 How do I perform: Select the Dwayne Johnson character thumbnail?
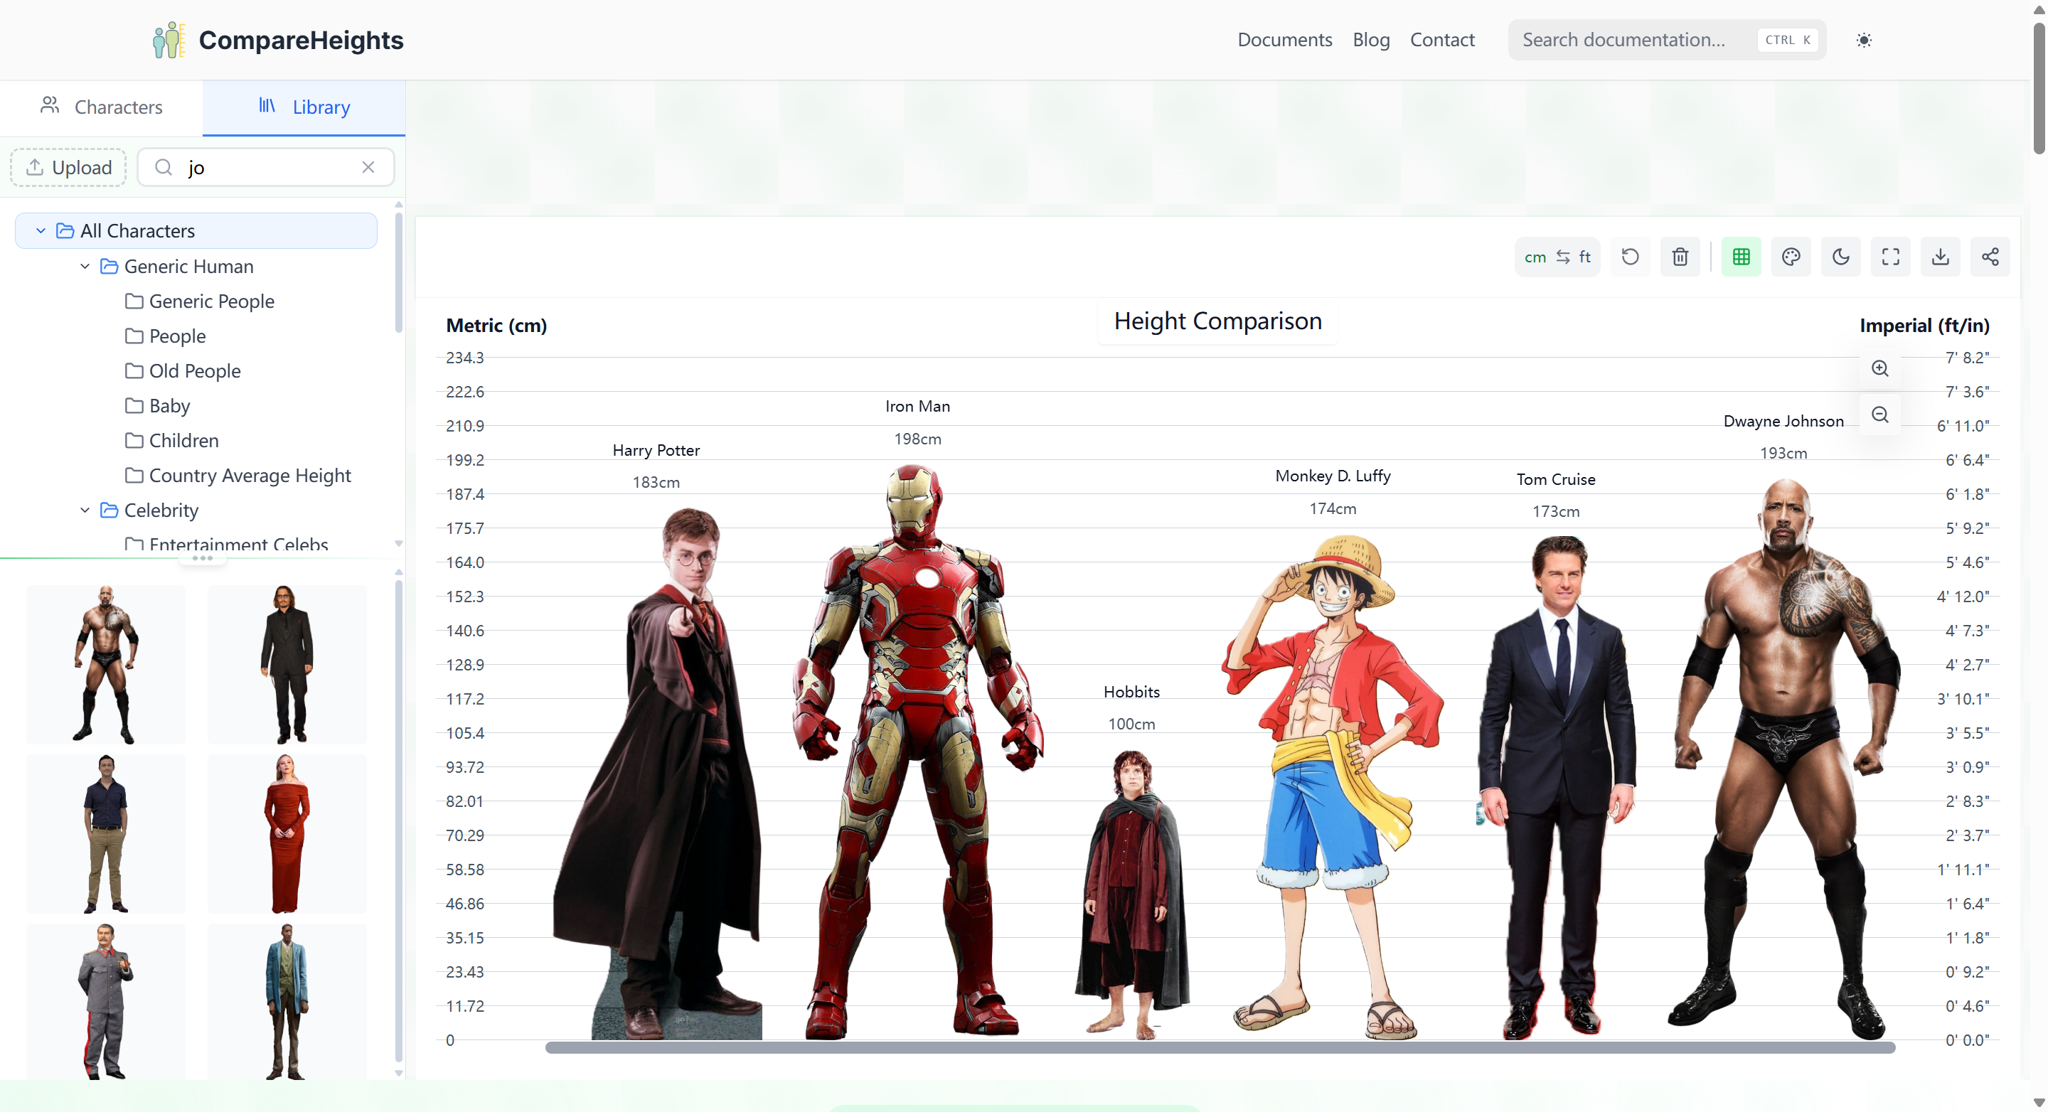click(105, 663)
